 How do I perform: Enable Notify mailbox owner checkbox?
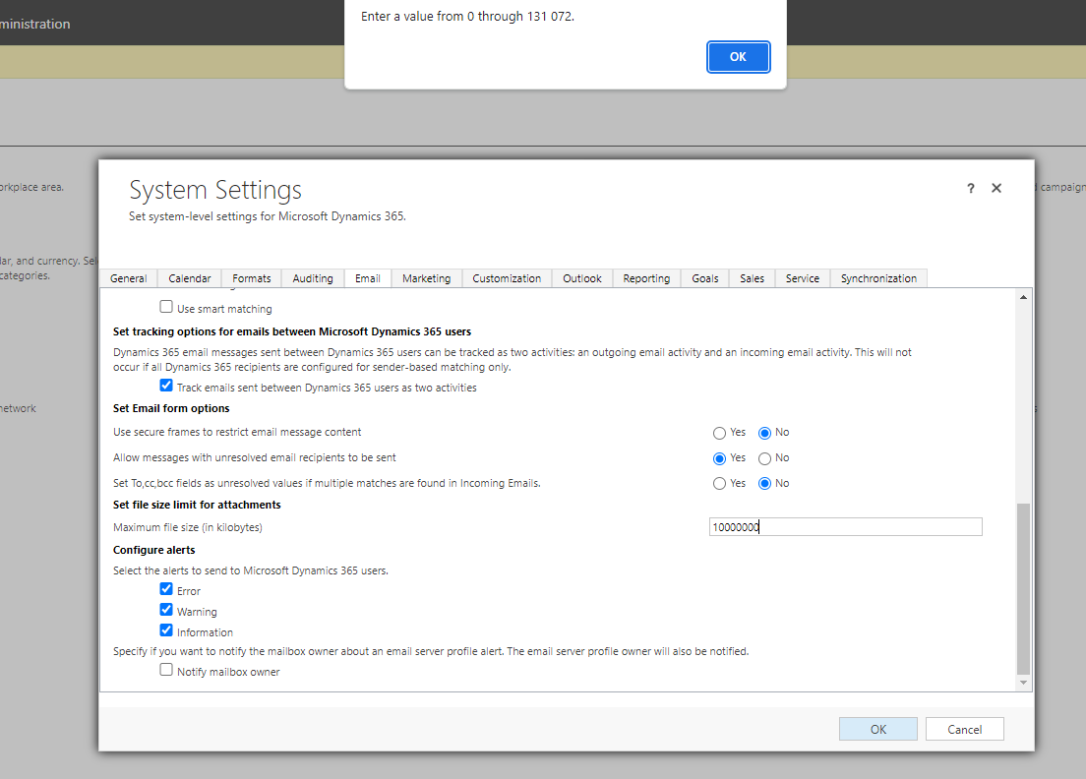pos(166,670)
